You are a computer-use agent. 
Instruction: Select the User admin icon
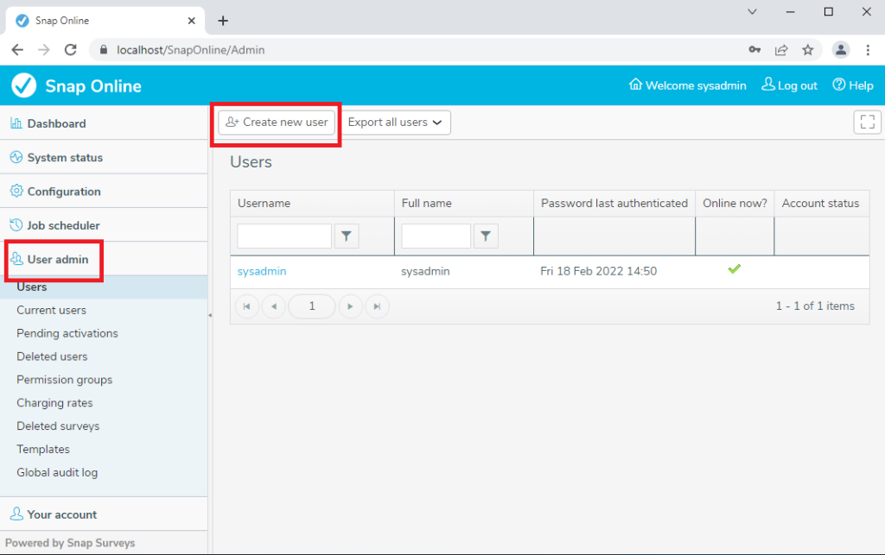click(x=16, y=258)
